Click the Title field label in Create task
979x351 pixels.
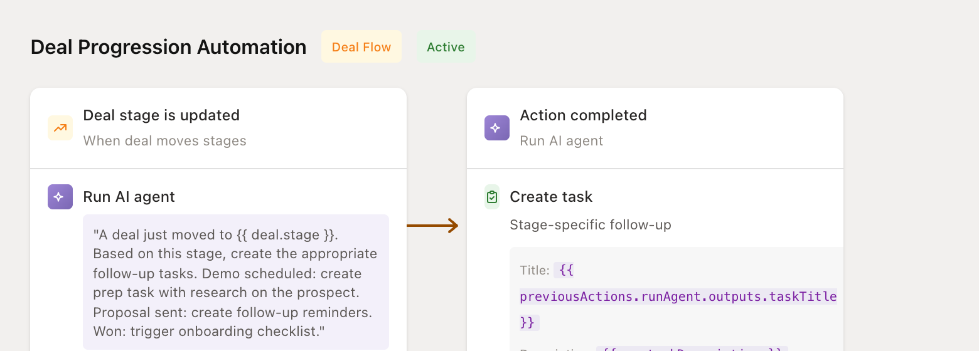tap(535, 270)
